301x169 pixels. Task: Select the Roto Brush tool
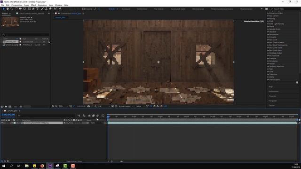click(55, 9)
